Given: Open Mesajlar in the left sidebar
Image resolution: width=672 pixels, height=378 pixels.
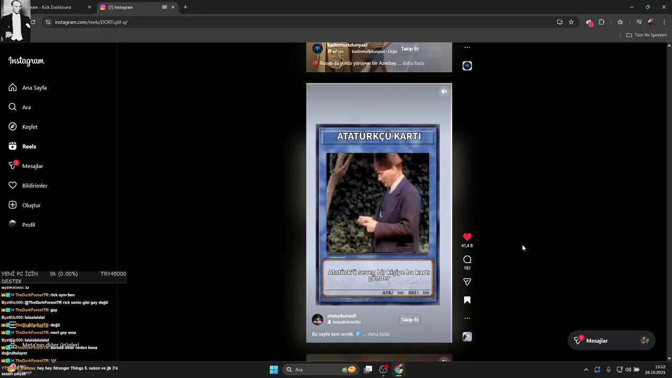Looking at the screenshot, I should click(x=26, y=166).
